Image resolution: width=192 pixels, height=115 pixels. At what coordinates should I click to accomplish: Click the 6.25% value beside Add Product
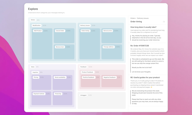point(46,31)
